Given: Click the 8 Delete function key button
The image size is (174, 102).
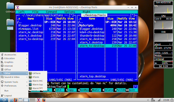Looking at the screenshot, I should (108, 90).
